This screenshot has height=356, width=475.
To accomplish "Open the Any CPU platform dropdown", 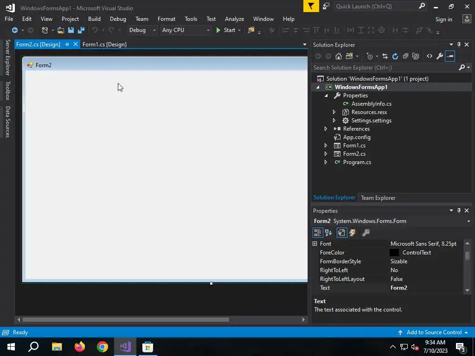I will tap(186, 30).
